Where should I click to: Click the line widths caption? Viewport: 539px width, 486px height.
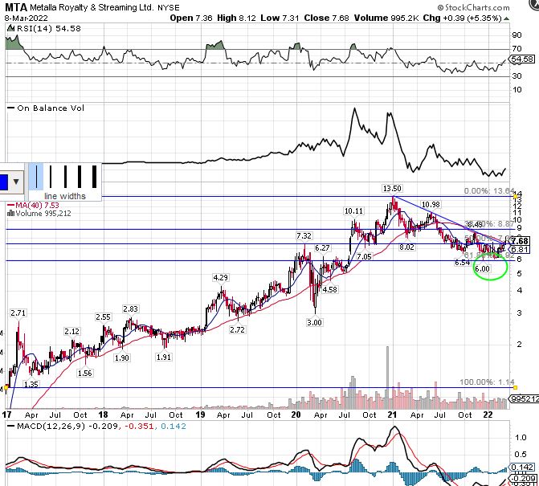click(65, 196)
